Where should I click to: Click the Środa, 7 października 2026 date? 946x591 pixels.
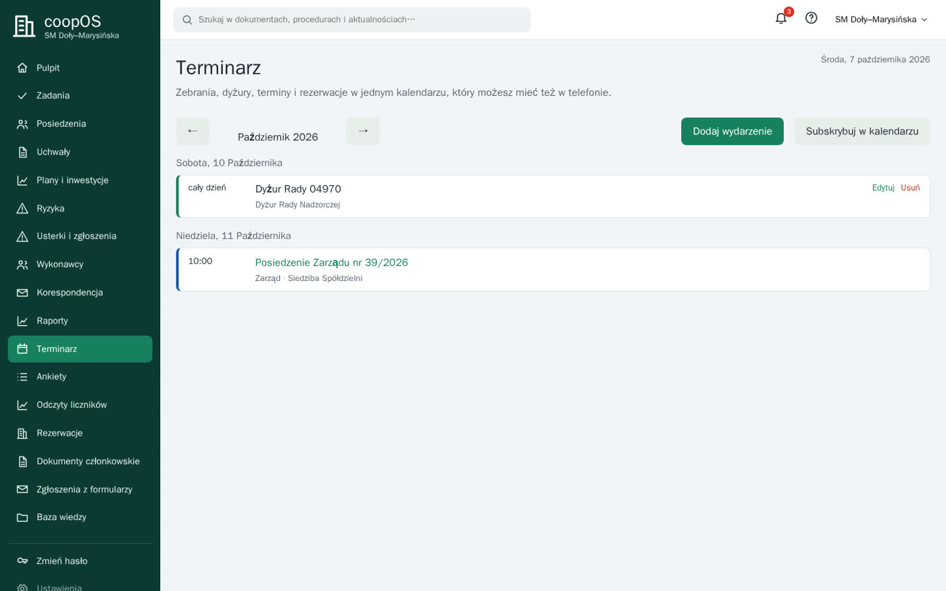click(875, 59)
